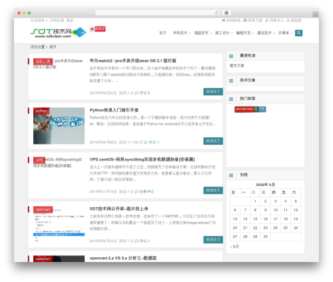This screenshot has width=333, height=282.
Task: Open 所有文章 in the top bar
Action: point(252,21)
